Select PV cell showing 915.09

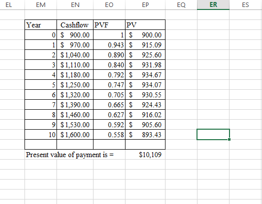(145, 45)
